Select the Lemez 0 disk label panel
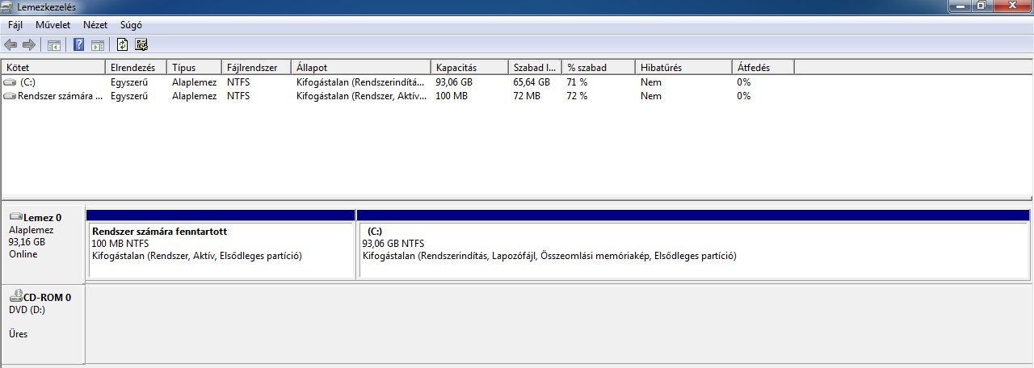 tap(43, 243)
